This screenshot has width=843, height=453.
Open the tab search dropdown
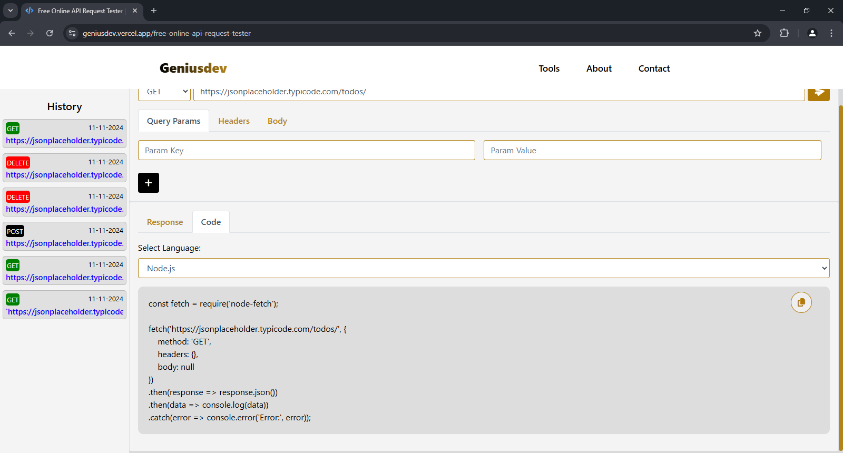click(x=11, y=11)
